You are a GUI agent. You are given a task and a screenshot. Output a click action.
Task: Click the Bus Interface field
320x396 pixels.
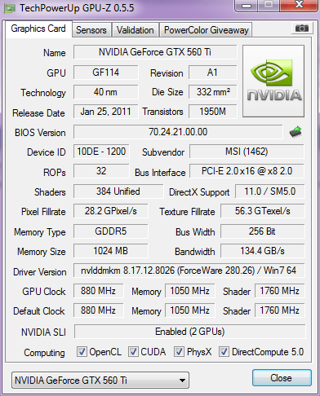pos(247,171)
